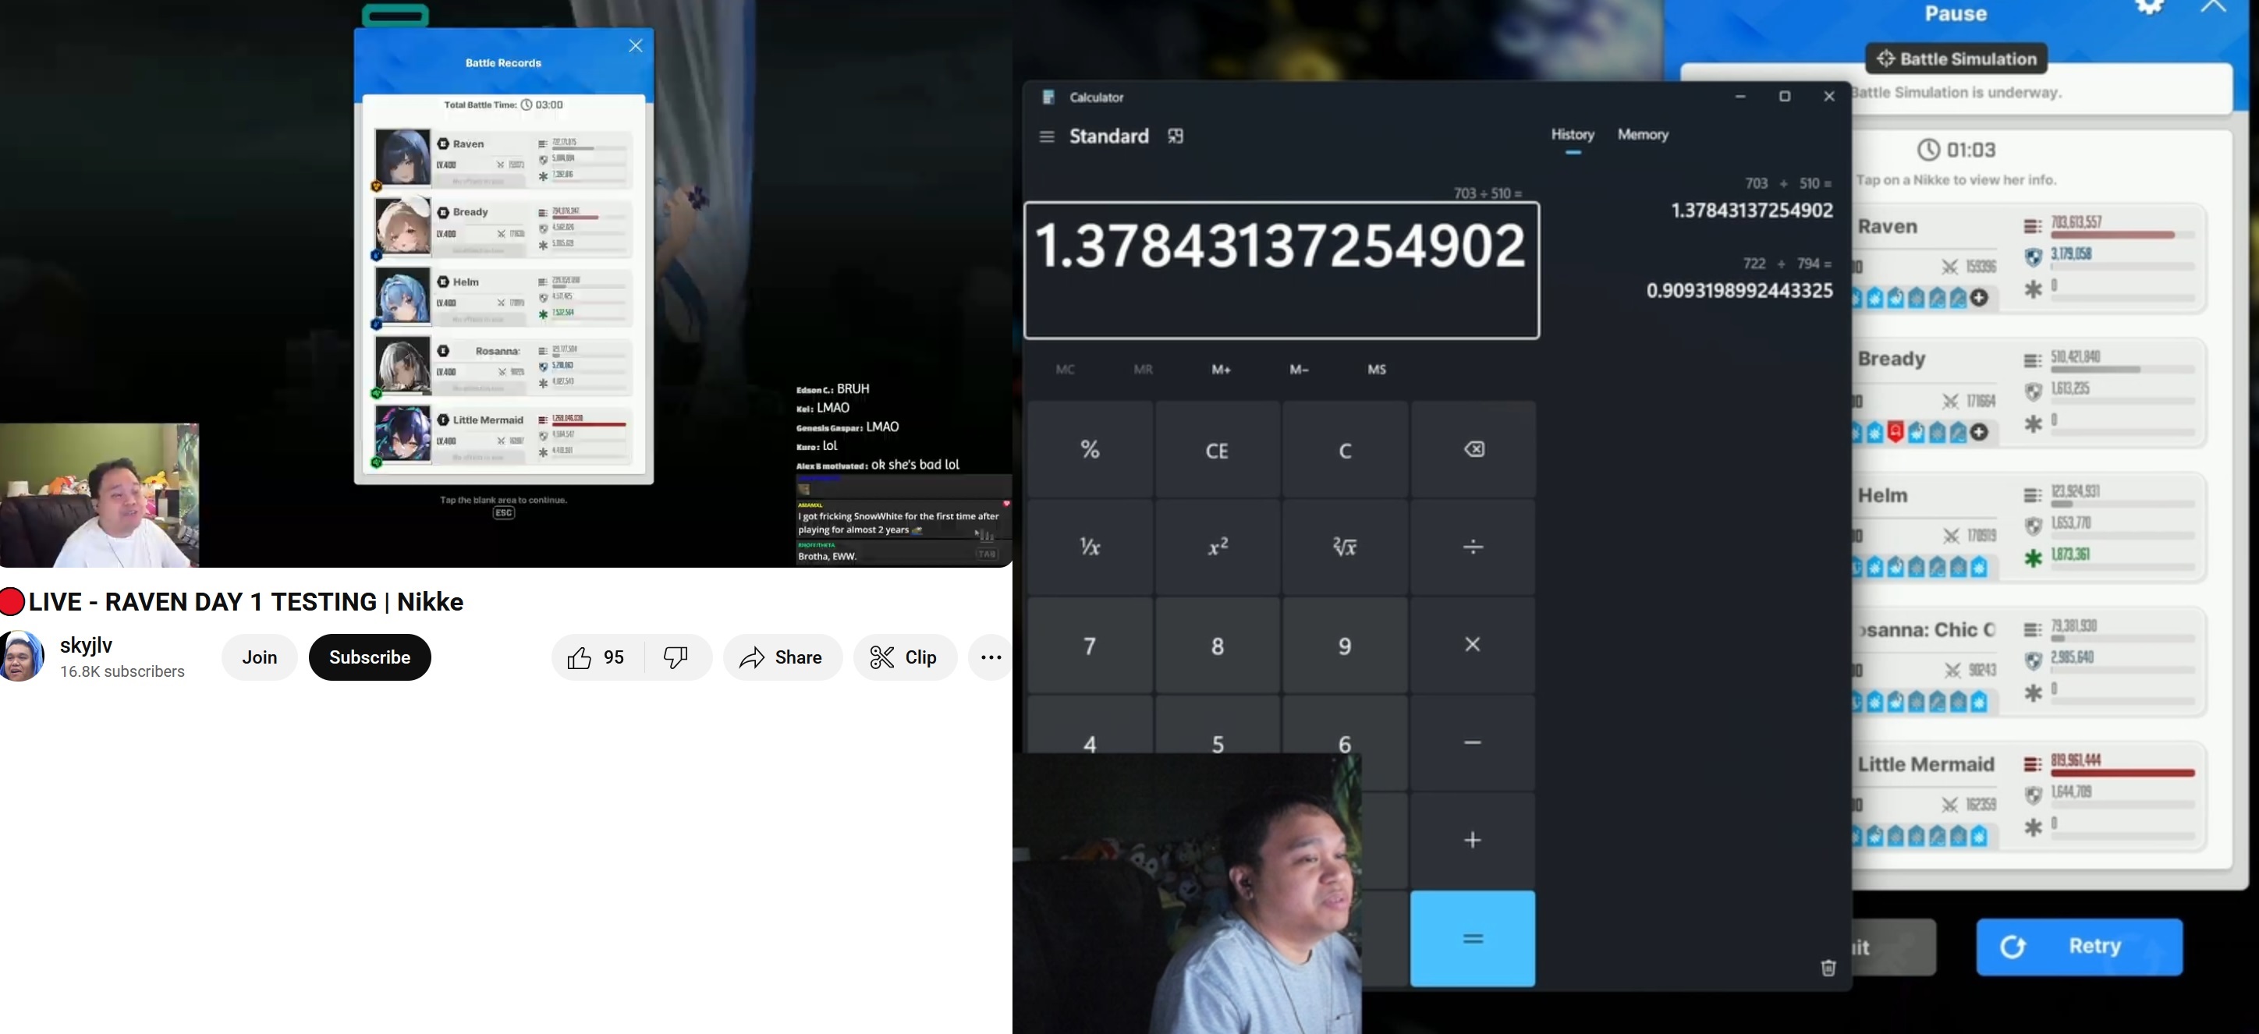Click the CE key in Calculator
The height and width of the screenshot is (1034, 2259).
tap(1217, 450)
